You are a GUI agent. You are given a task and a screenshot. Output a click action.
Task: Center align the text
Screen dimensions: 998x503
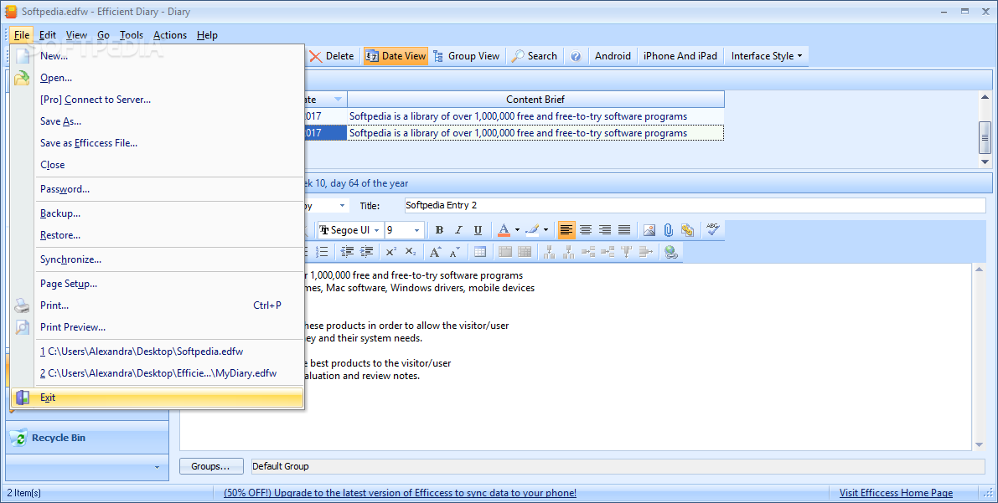pos(586,230)
